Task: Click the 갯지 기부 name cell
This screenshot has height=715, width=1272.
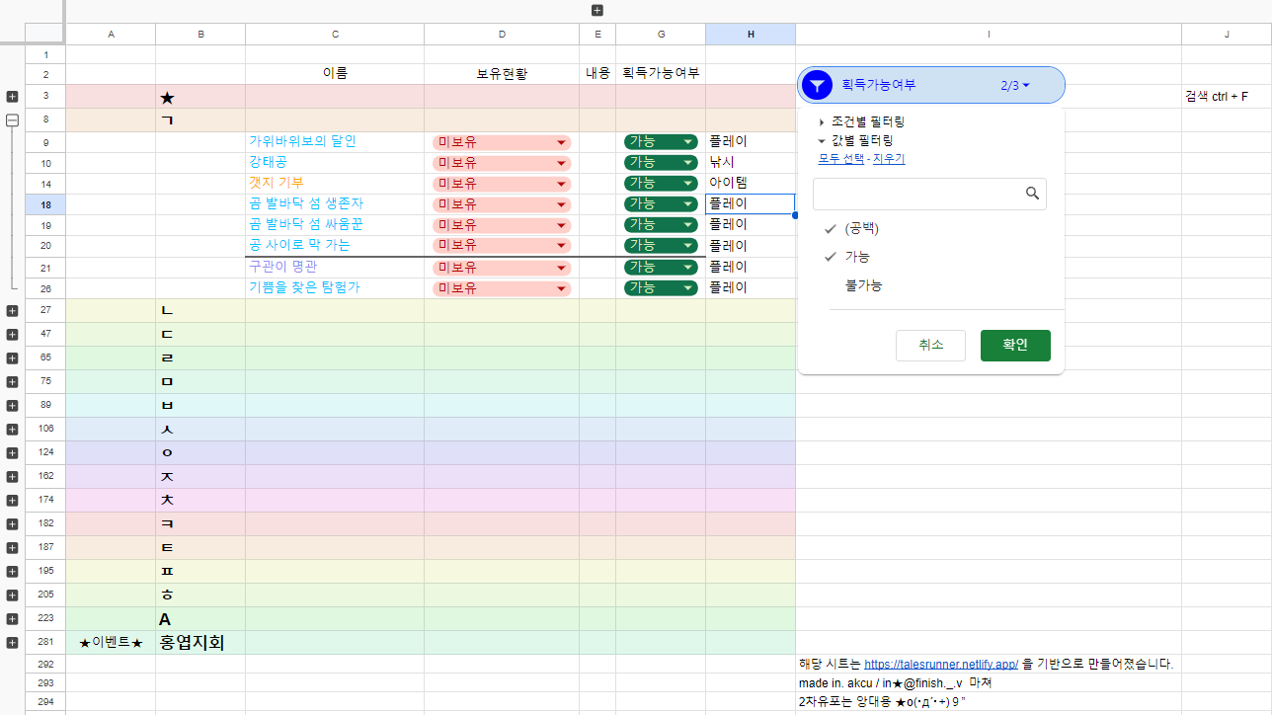Action: pos(335,184)
